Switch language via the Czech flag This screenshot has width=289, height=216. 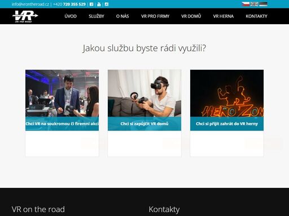click(x=246, y=4)
